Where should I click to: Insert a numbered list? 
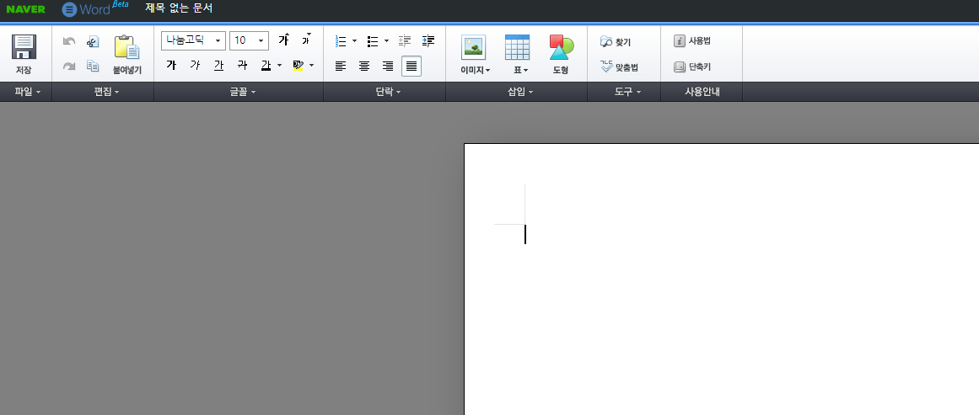341,41
